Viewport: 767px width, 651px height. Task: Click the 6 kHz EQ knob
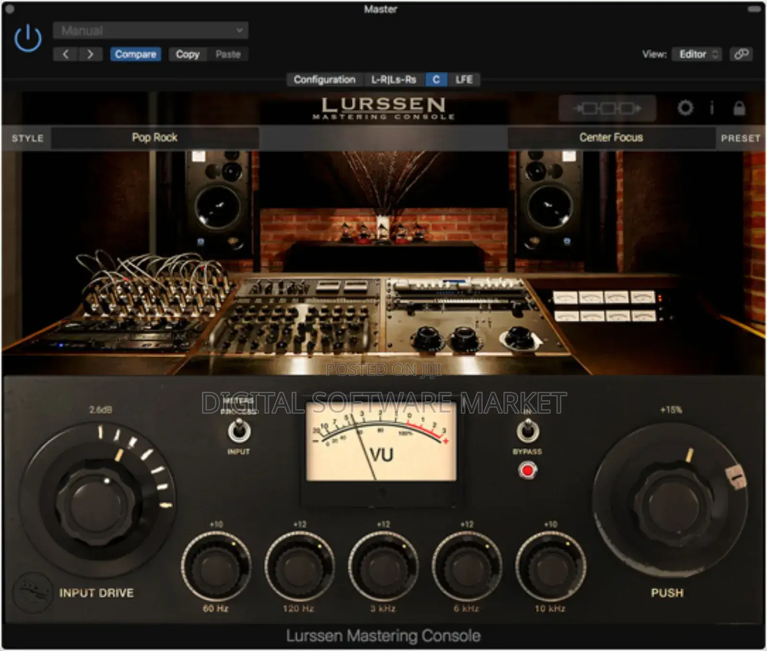(466, 566)
